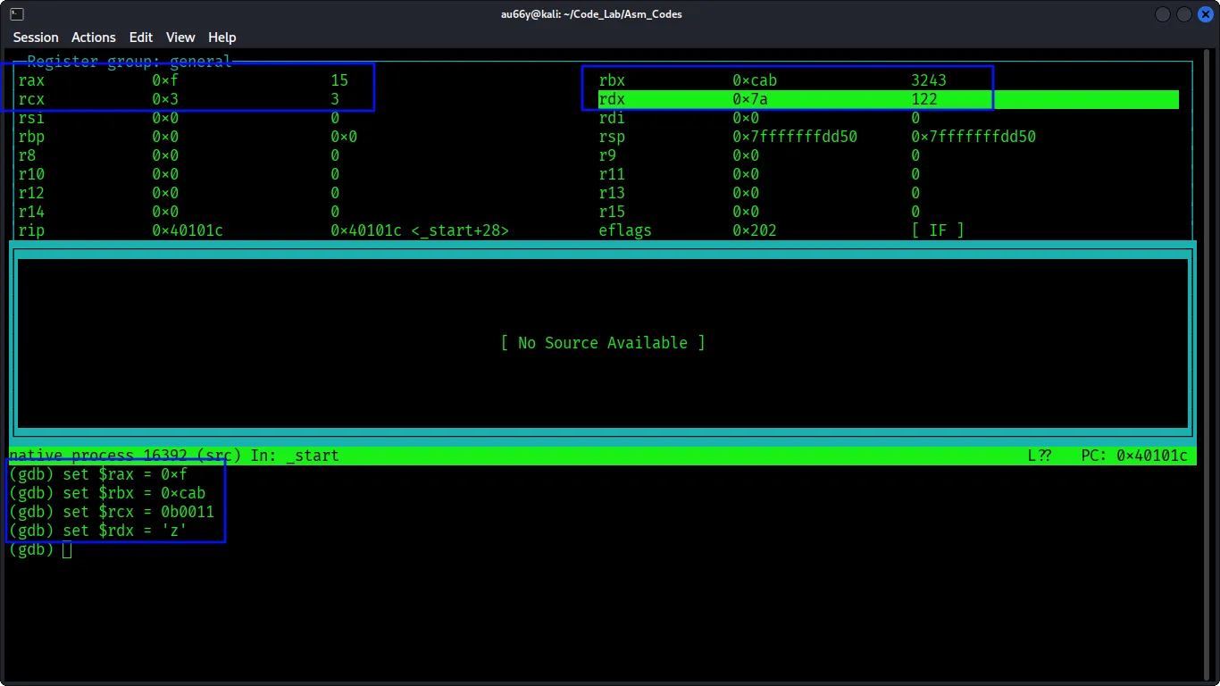1220x686 pixels.
Task: Open the Session menu
Action: point(36,38)
